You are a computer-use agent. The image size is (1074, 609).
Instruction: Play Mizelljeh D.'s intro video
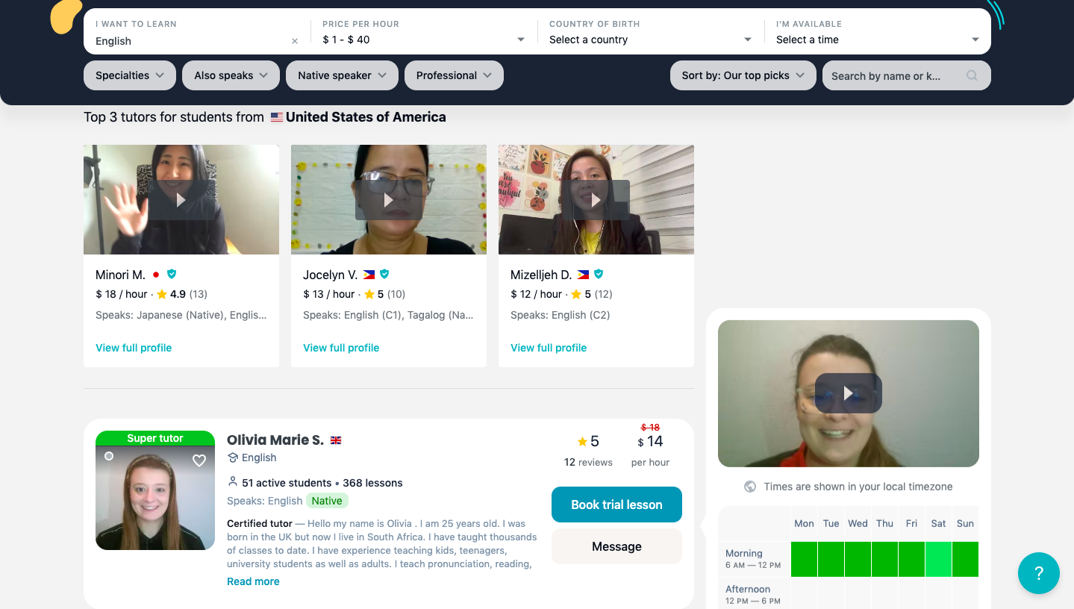tap(596, 200)
